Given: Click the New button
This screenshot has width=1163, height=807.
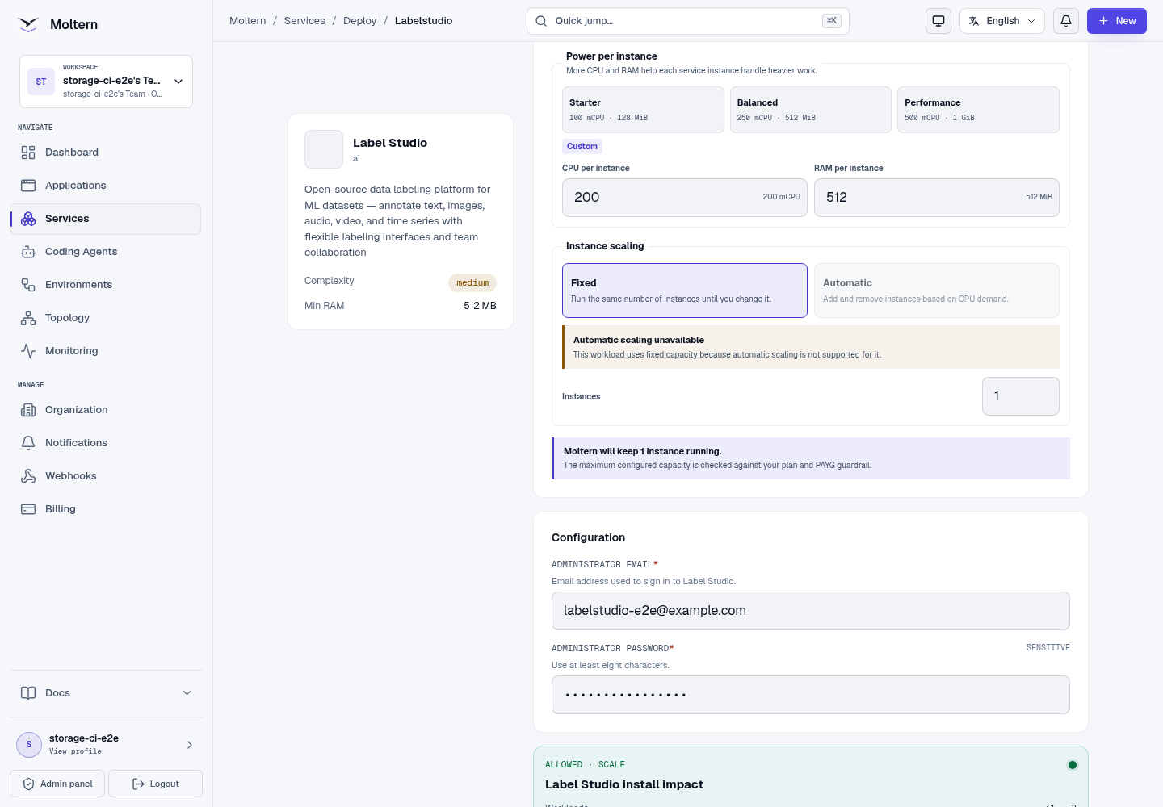Looking at the screenshot, I should click(1117, 21).
